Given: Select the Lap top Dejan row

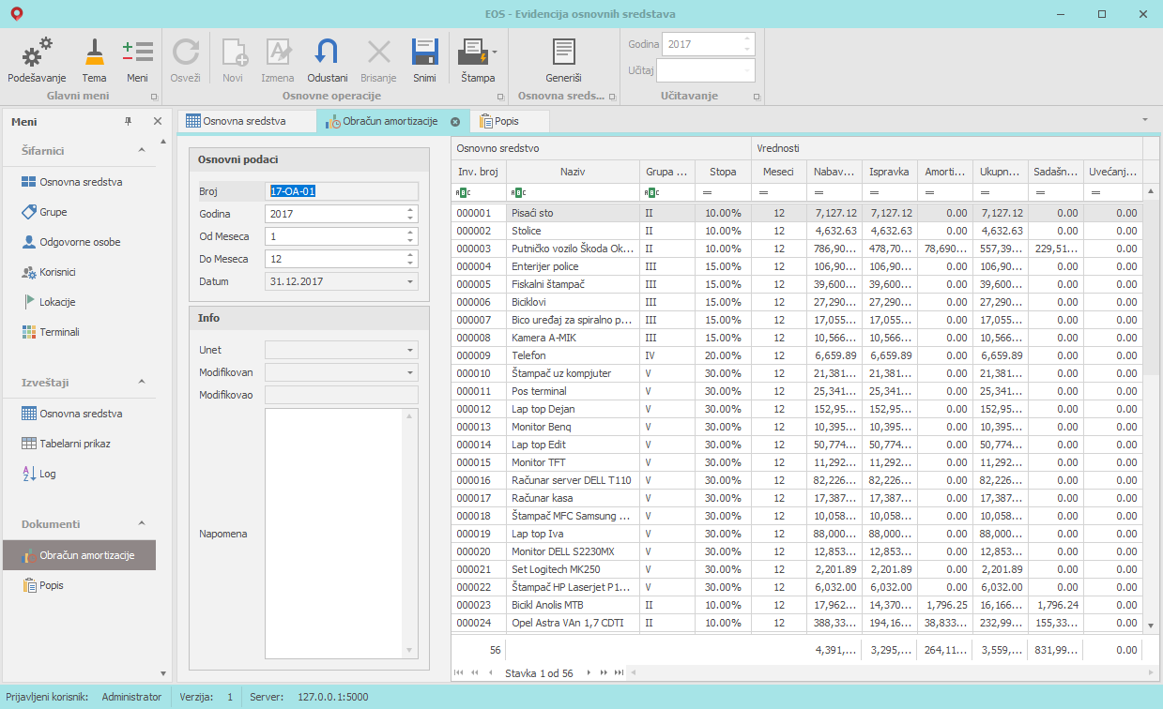Looking at the screenshot, I should (x=796, y=409).
